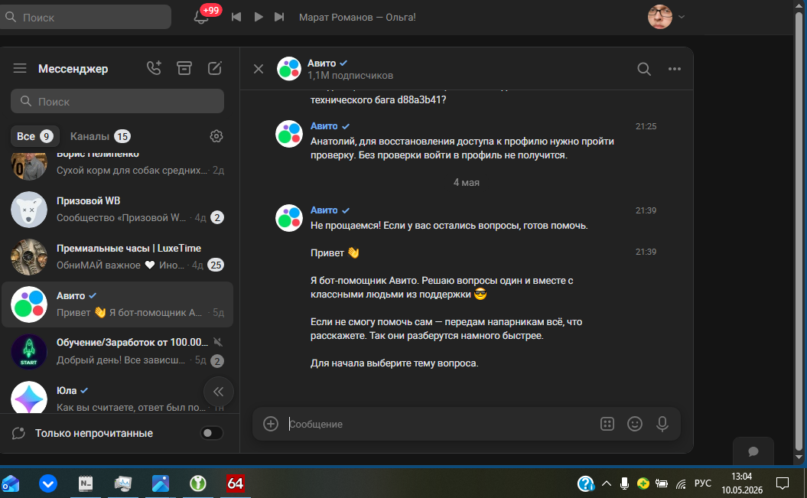Open the three-dot chat options menu
Viewport: 807px width, 498px height.
[x=674, y=69]
